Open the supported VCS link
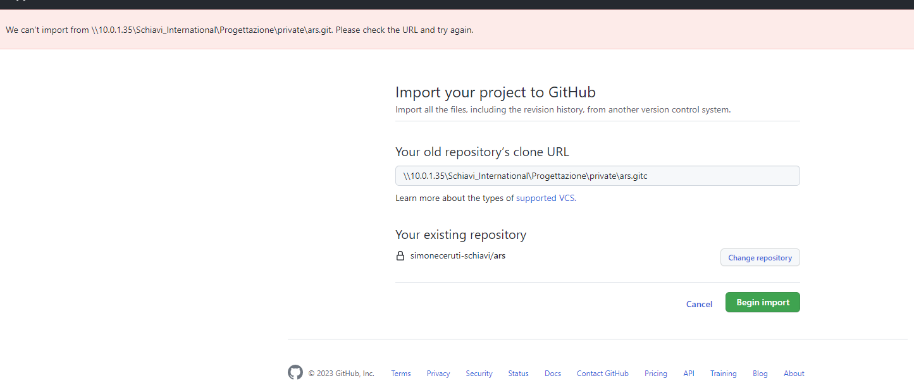The image size is (914, 390). 546,198
